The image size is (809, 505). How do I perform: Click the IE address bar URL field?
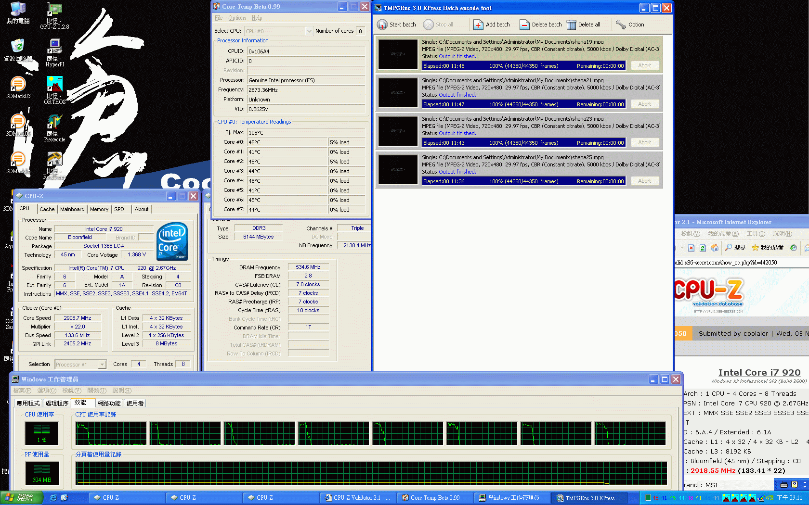pos(741,263)
